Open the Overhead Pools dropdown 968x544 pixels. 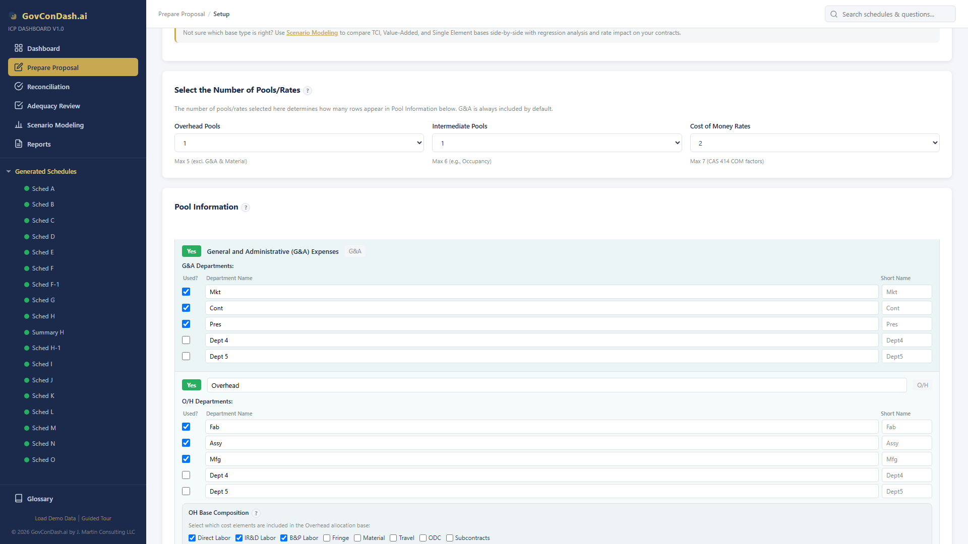(299, 143)
